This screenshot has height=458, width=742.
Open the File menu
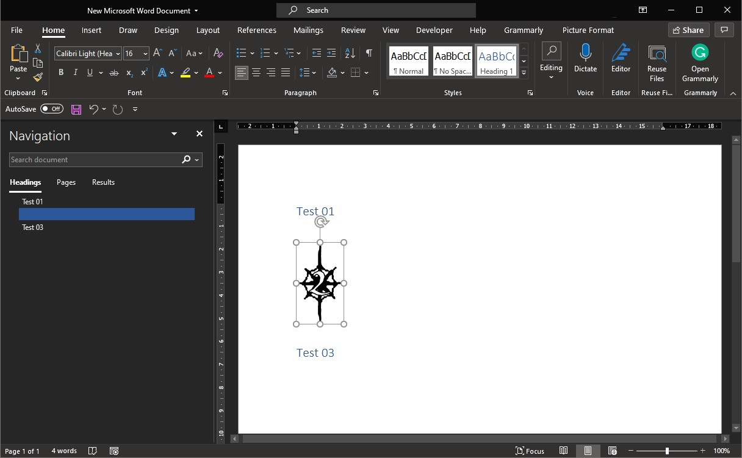pos(16,30)
